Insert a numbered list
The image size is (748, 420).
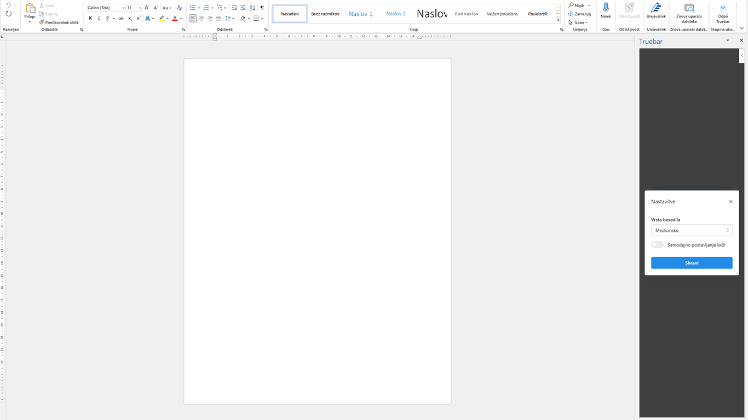pyautogui.click(x=206, y=8)
